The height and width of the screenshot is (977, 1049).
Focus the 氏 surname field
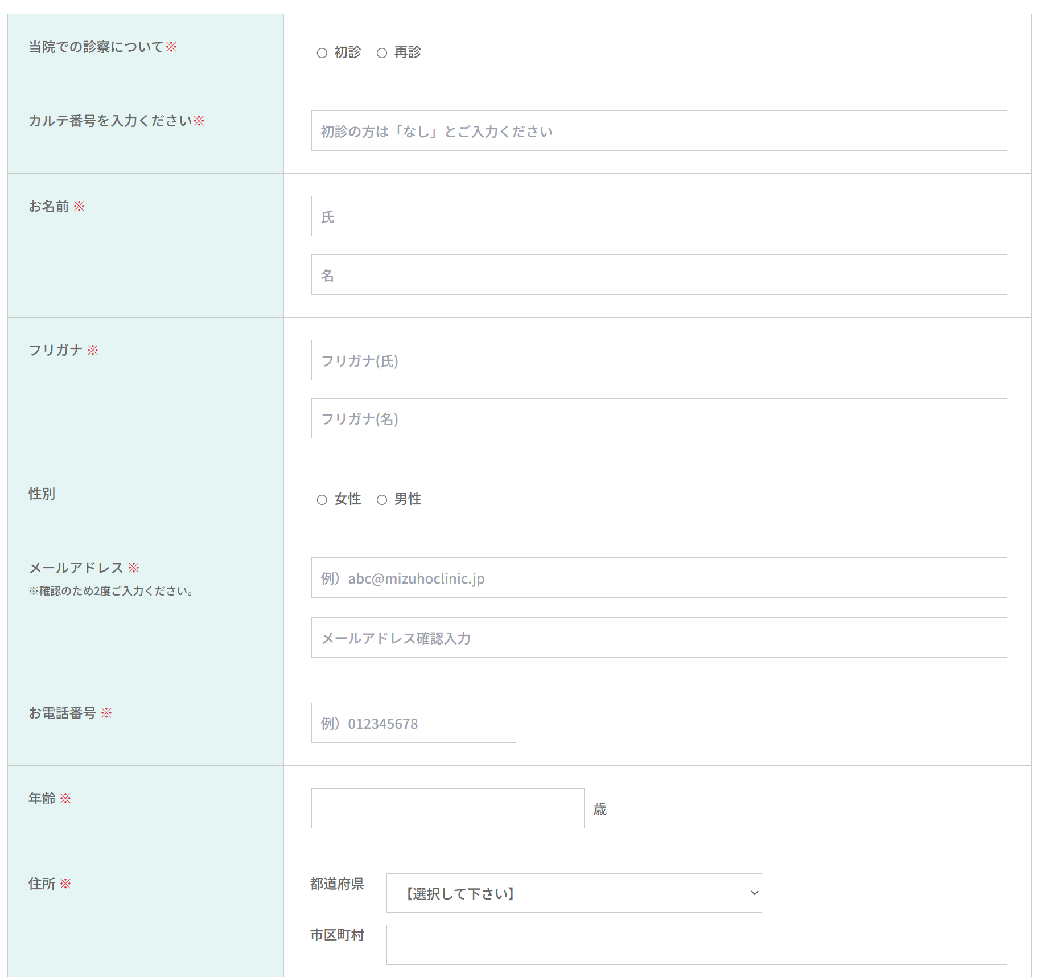pyautogui.click(x=659, y=216)
